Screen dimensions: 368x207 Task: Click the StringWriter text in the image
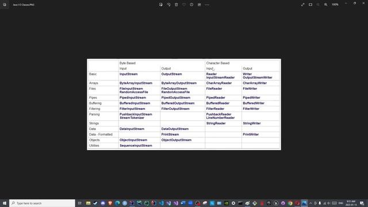(x=252, y=124)
